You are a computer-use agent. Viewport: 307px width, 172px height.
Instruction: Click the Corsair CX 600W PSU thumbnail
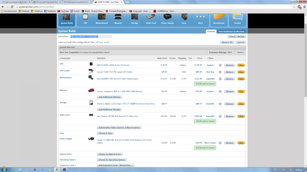pyautogui.click(x=91, y=139)
